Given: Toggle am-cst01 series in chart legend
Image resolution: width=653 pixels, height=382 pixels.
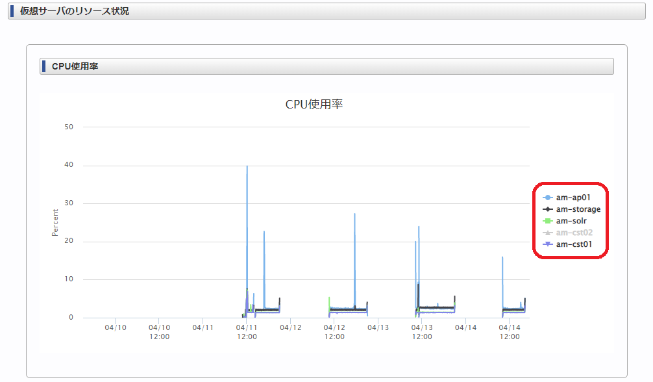Looking at the screenshot, I should coord(567,244).
